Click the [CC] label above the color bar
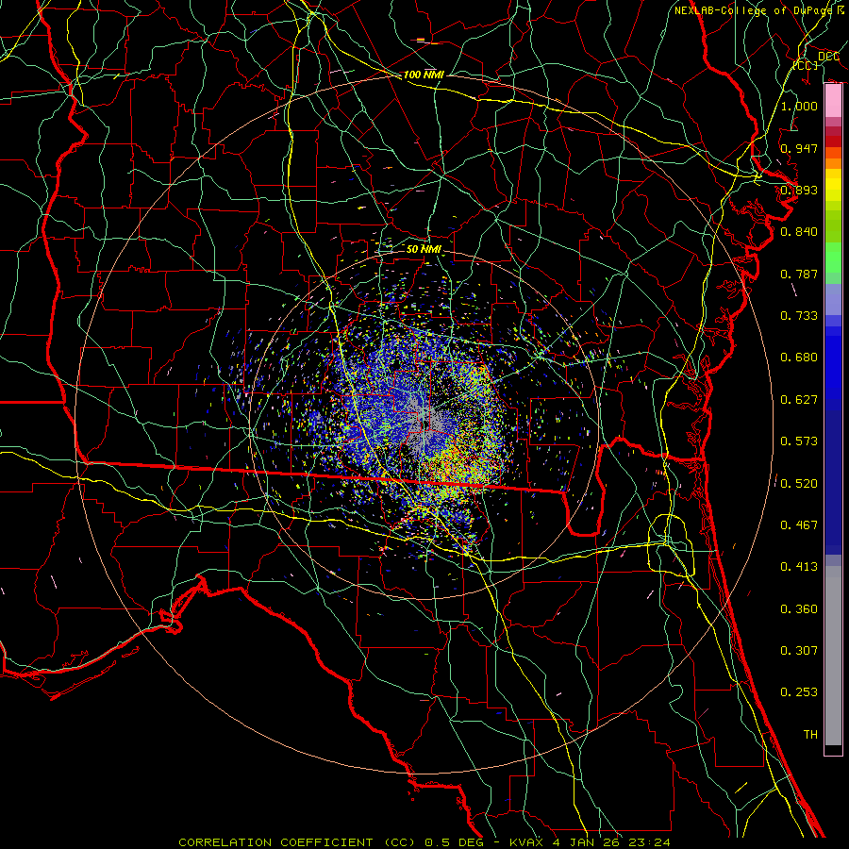Image resolution: width=849 pixels, height=849 pixels. coord(806,65)
